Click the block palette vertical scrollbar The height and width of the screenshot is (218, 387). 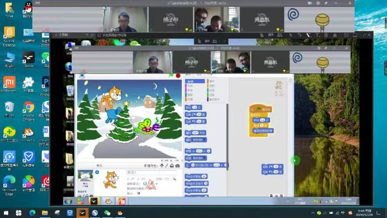pos(227,136)
